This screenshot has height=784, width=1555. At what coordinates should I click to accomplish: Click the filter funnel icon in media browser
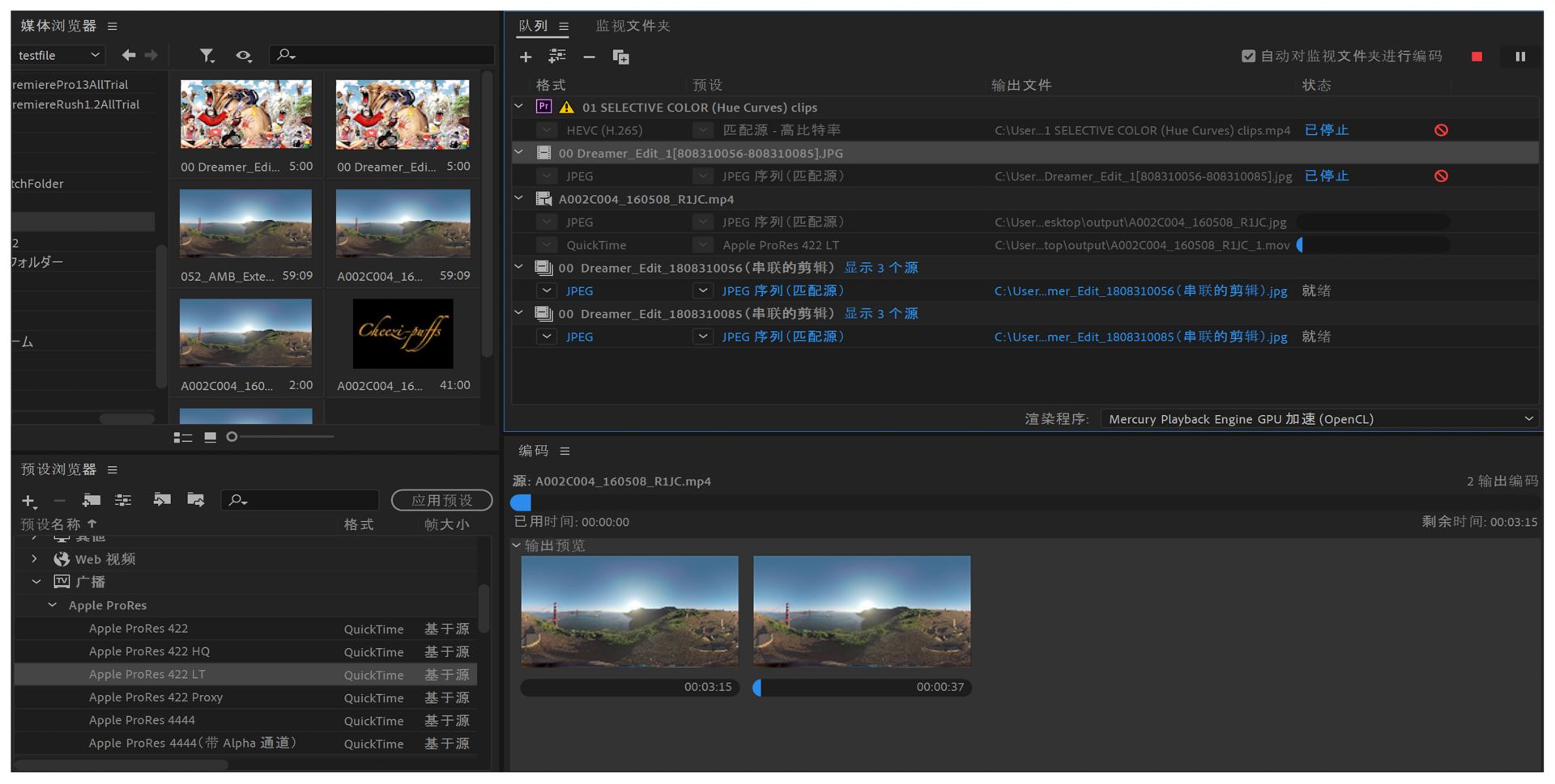pos(207,55)
